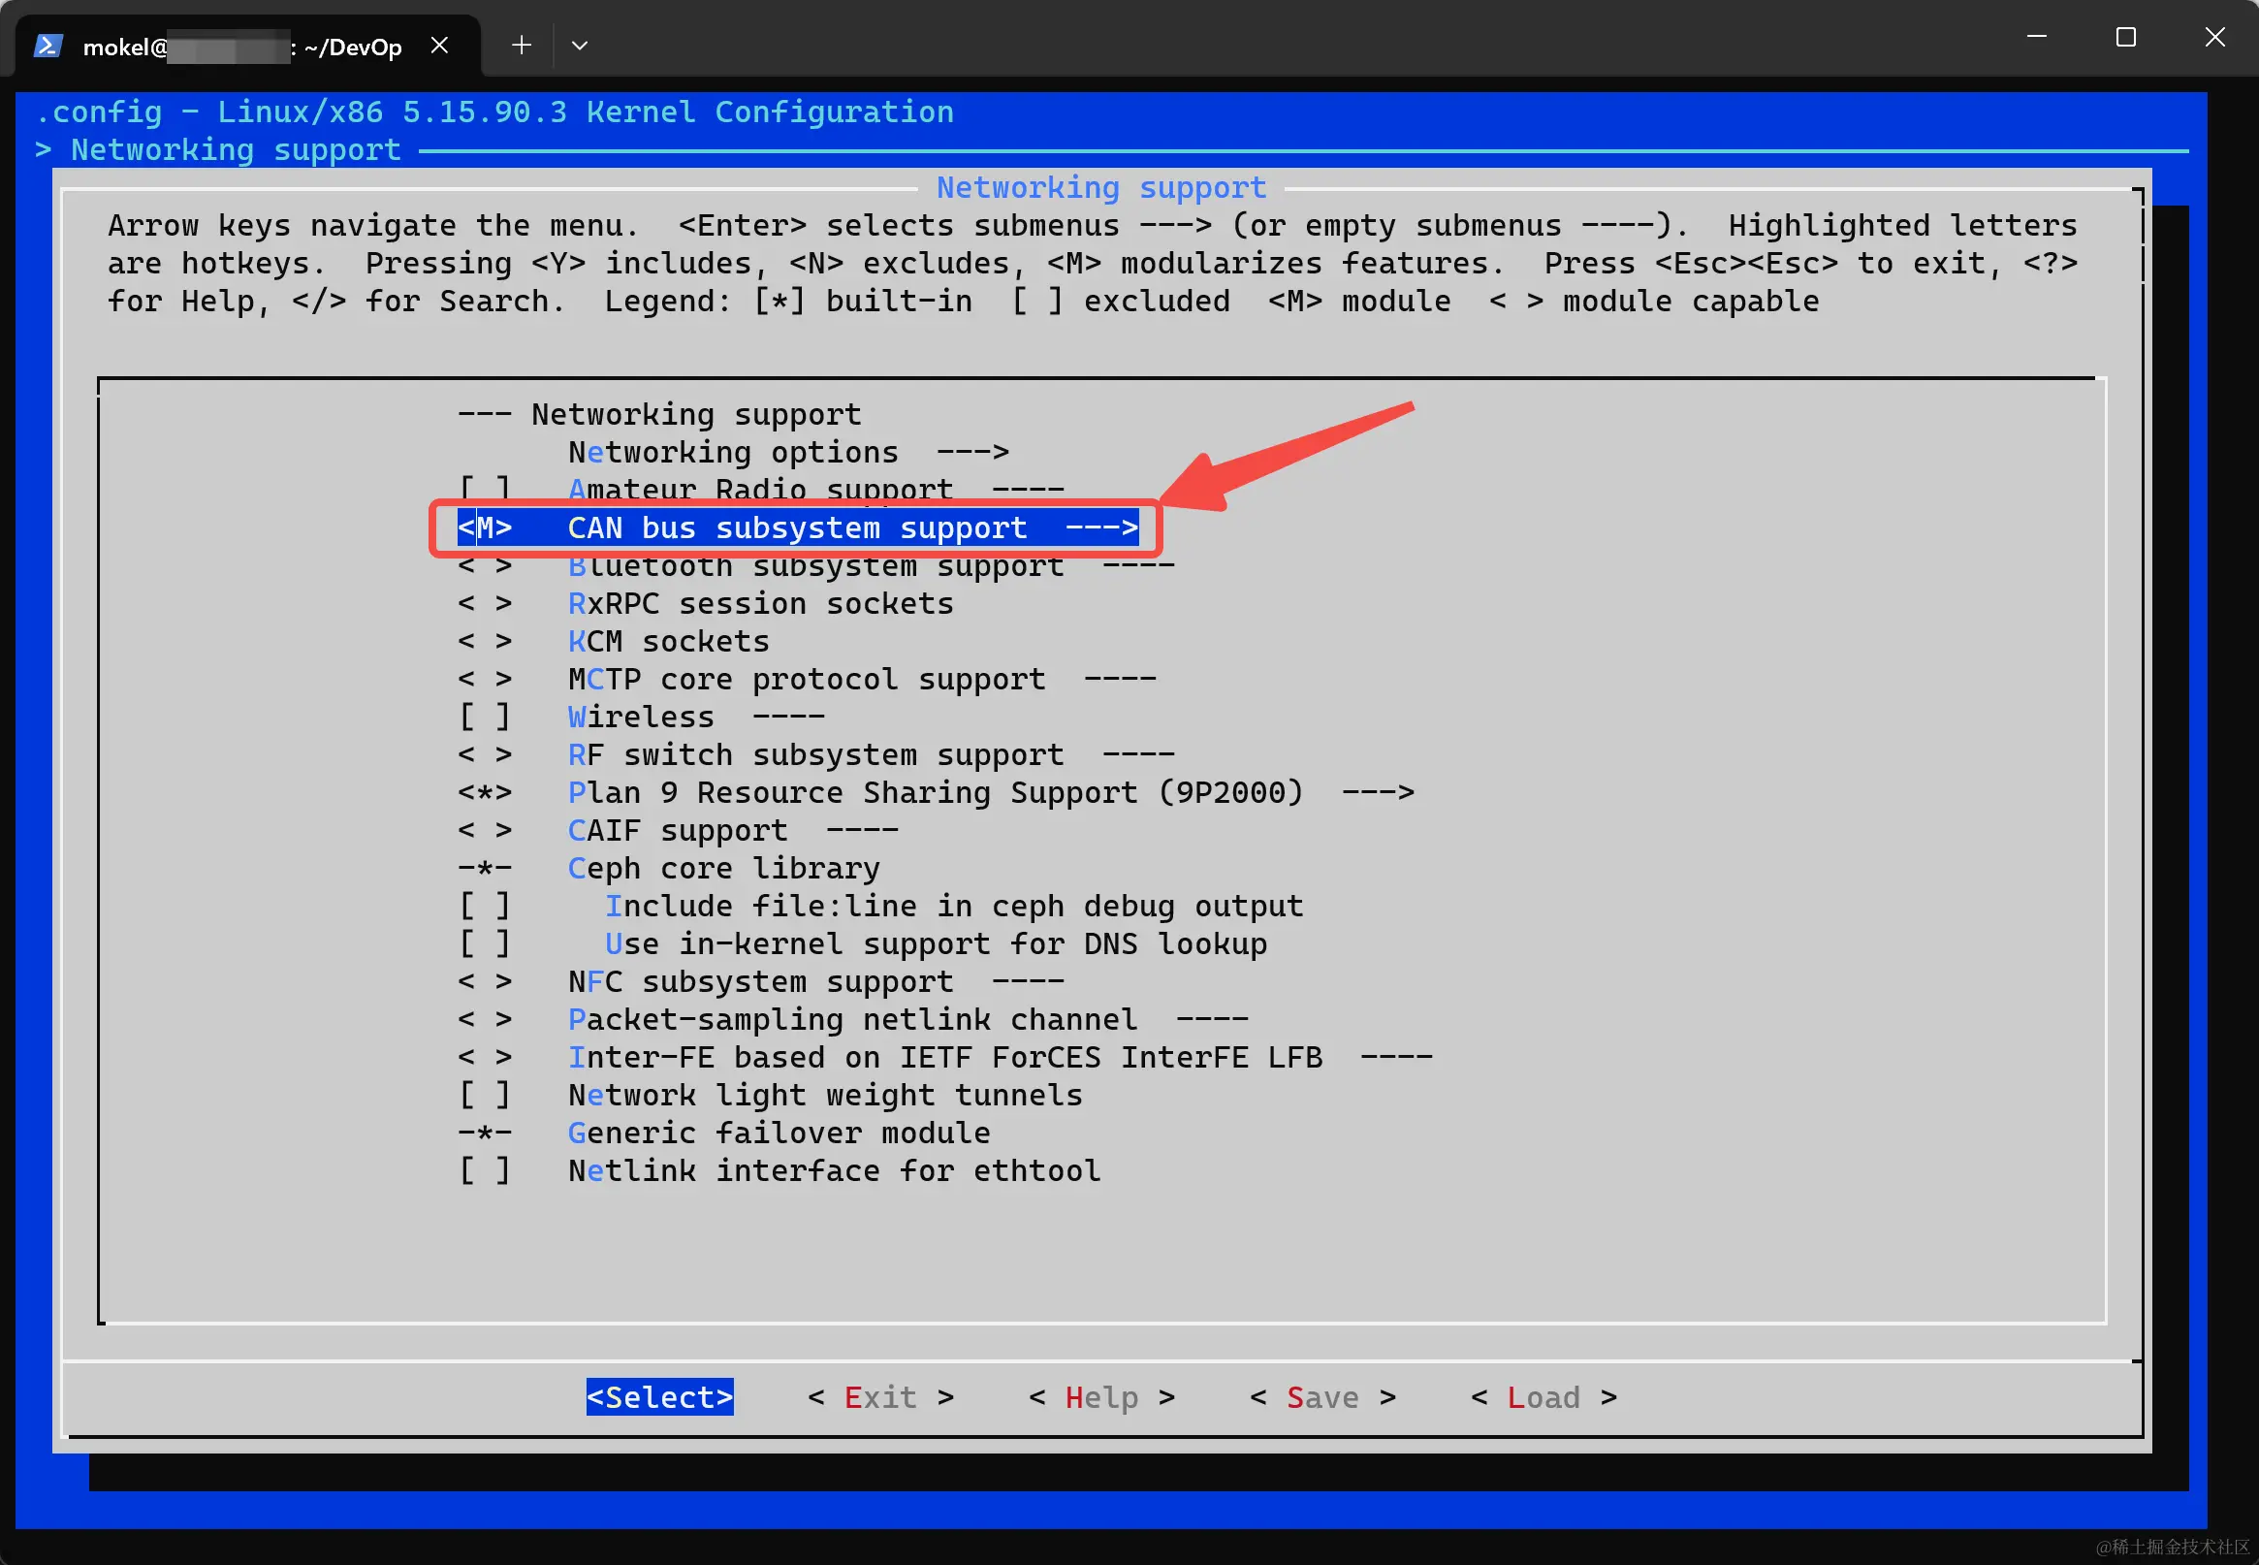
Task: Open the tab profile dropdown chevron
Action: [x=580, y=46]
